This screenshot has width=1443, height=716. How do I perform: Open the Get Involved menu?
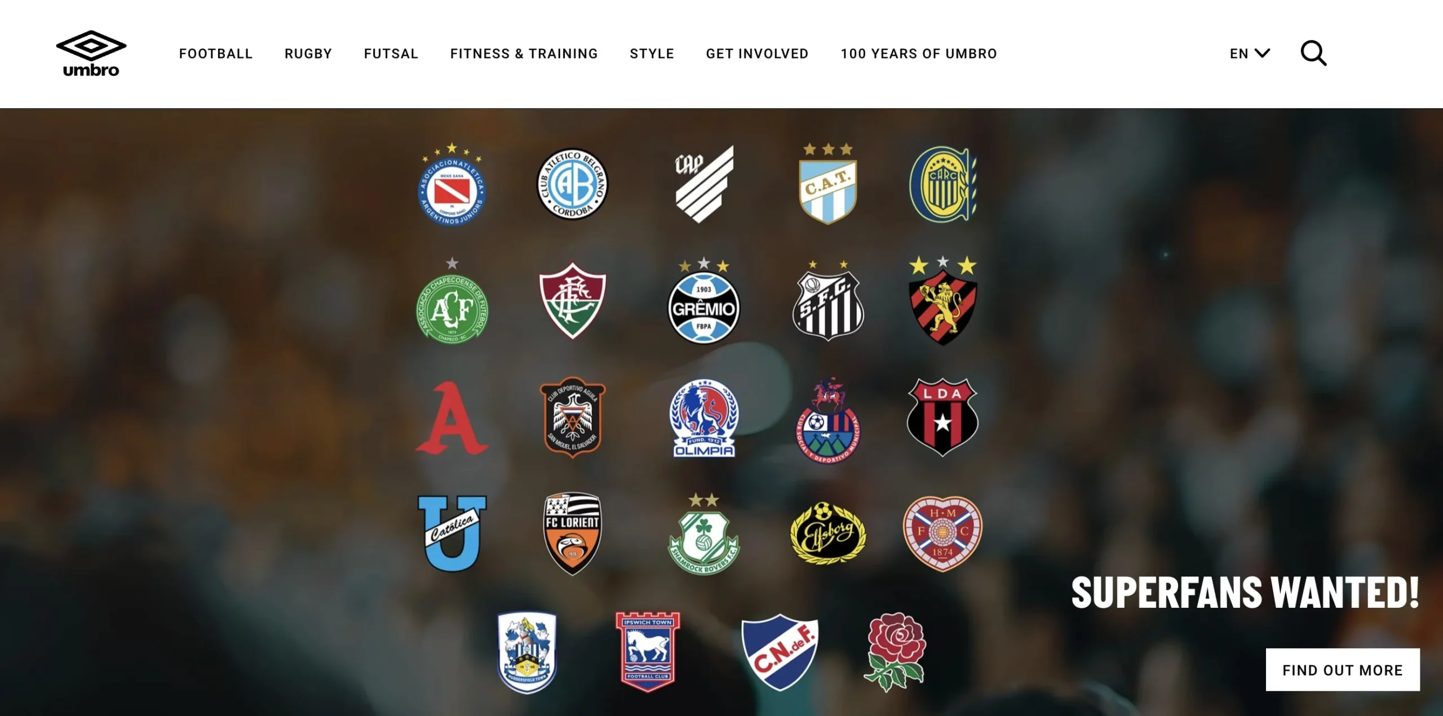(757, 54)
